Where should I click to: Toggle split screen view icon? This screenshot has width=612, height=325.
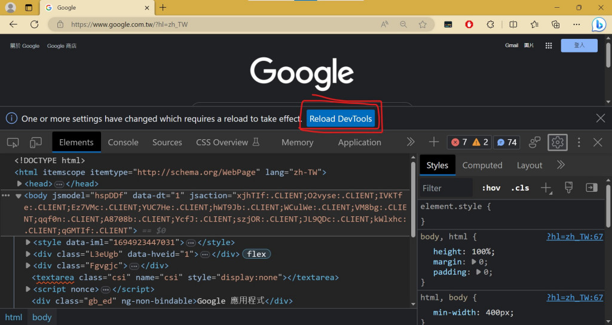tap(513, 24)
